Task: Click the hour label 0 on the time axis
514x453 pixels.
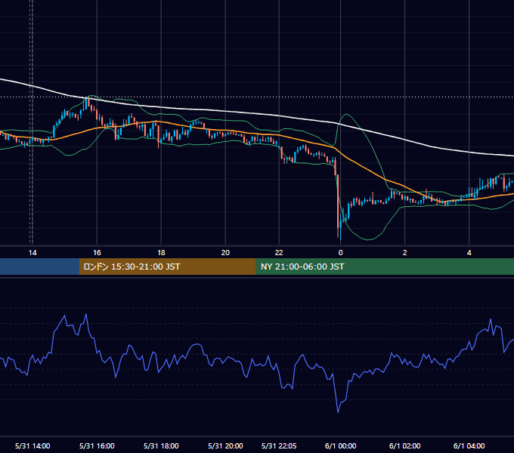Action: point(341,253)
